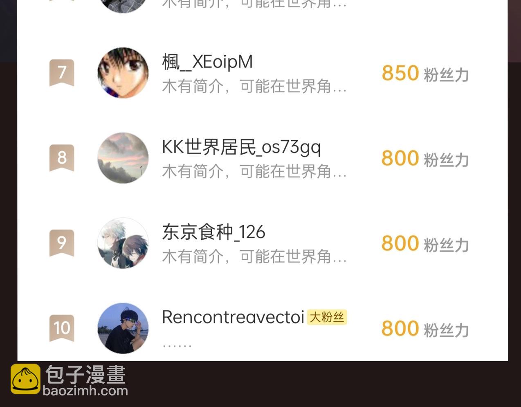Open anime avatar of 东京食种_126
The width and height of the screenshot is (521, 407).
123,243
